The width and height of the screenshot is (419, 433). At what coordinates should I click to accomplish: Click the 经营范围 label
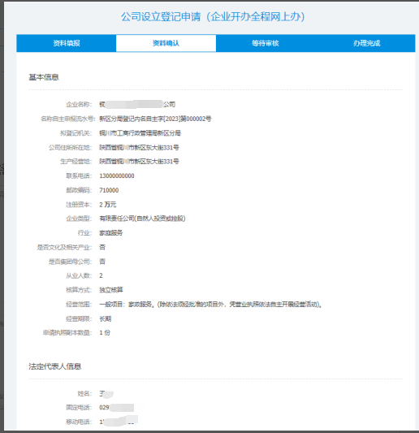pos(79,305)
